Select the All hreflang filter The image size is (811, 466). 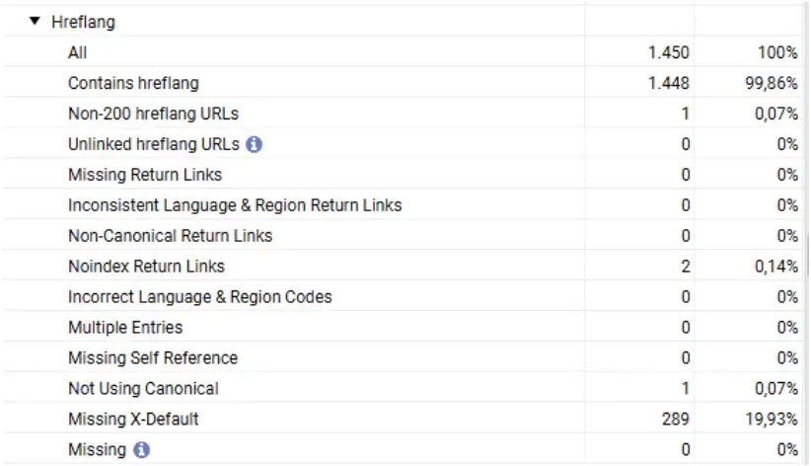click(78, 52)
